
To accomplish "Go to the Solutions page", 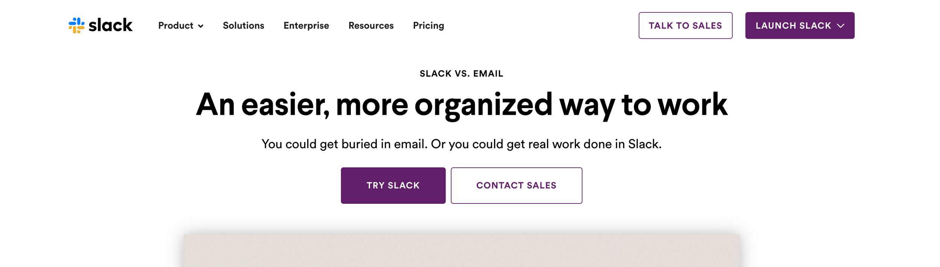I will pyautogui.click(x=243, y=26).
